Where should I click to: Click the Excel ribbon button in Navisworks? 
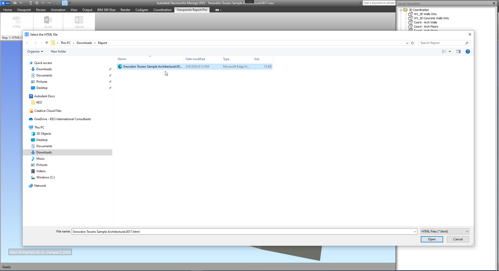pyautogui.click(x=48, y=22)
